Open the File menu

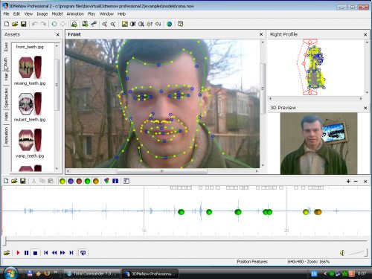click(6, 14)
